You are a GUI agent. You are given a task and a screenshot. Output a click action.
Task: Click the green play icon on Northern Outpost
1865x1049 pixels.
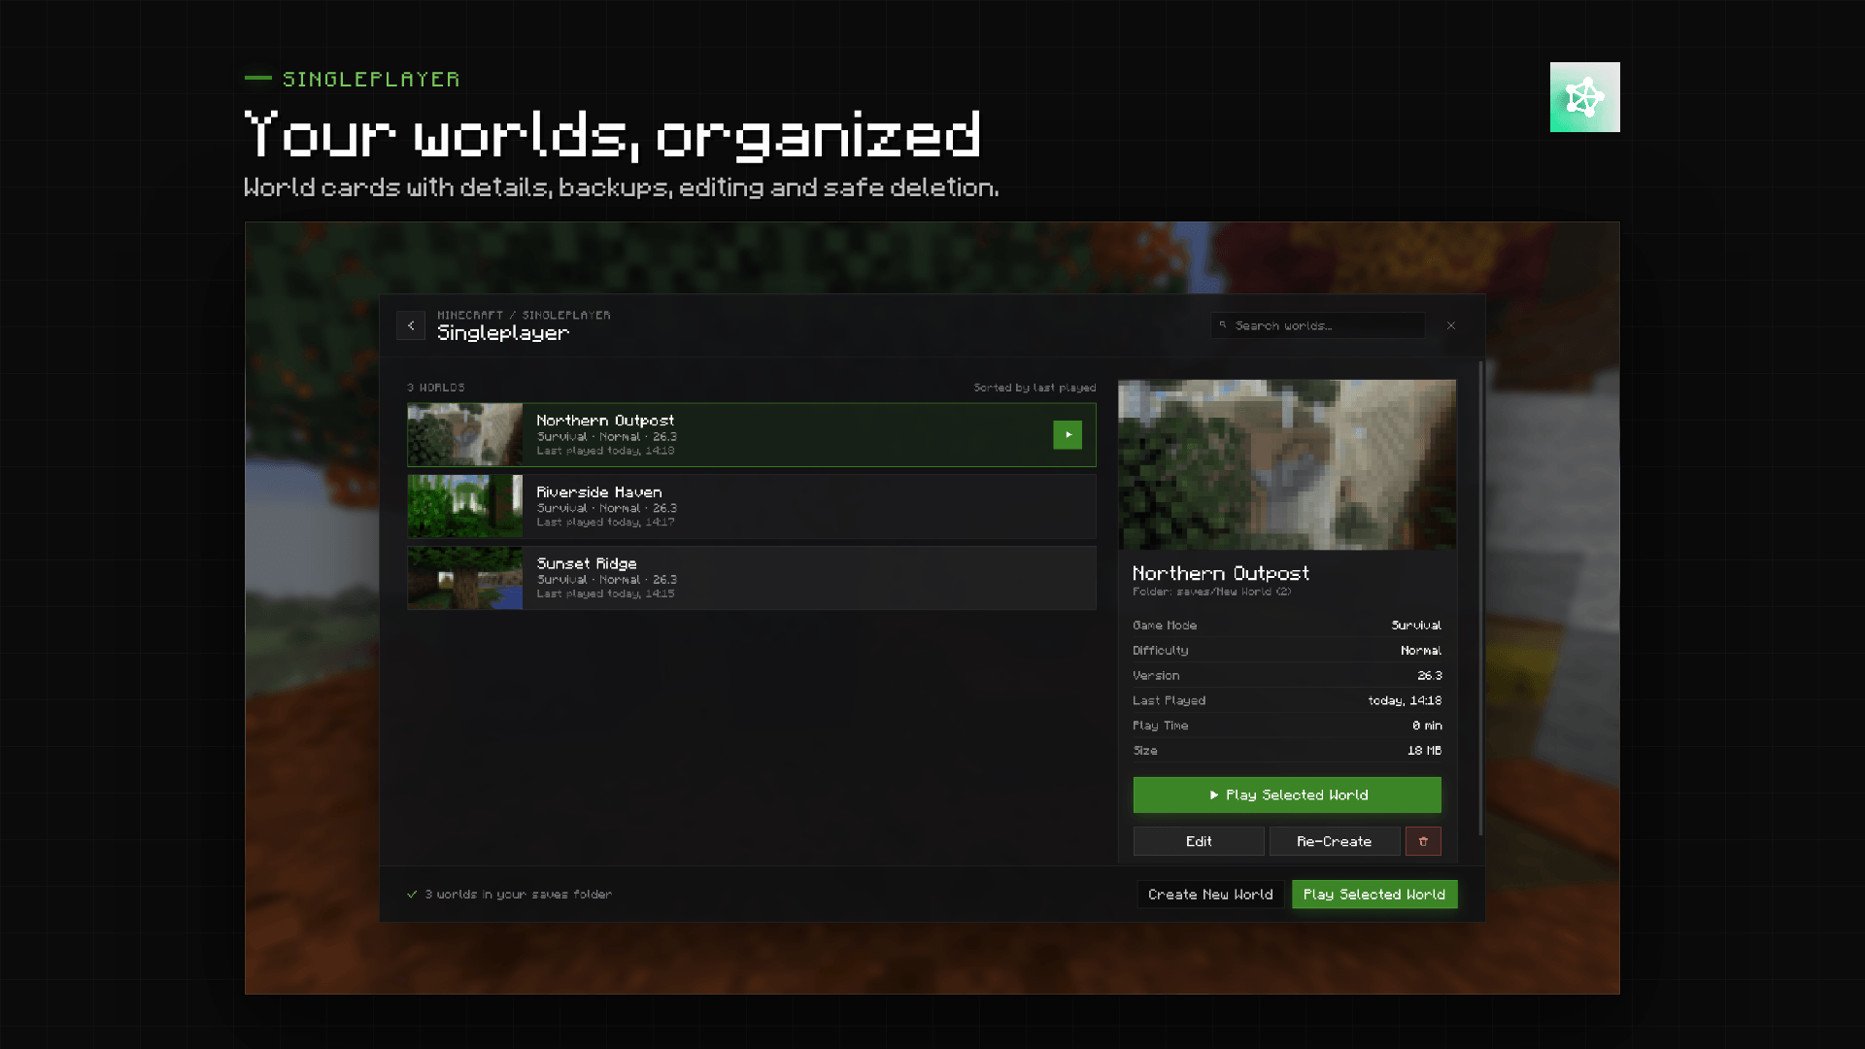pyautogui.click(x=1068, y=435)
